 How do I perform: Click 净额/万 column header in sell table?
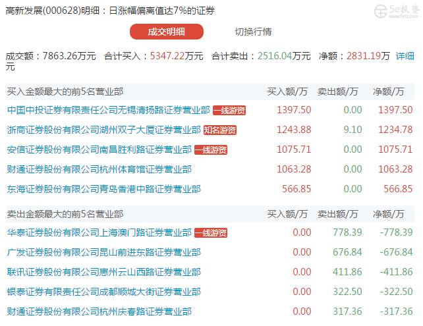click(x=389, y=214)
